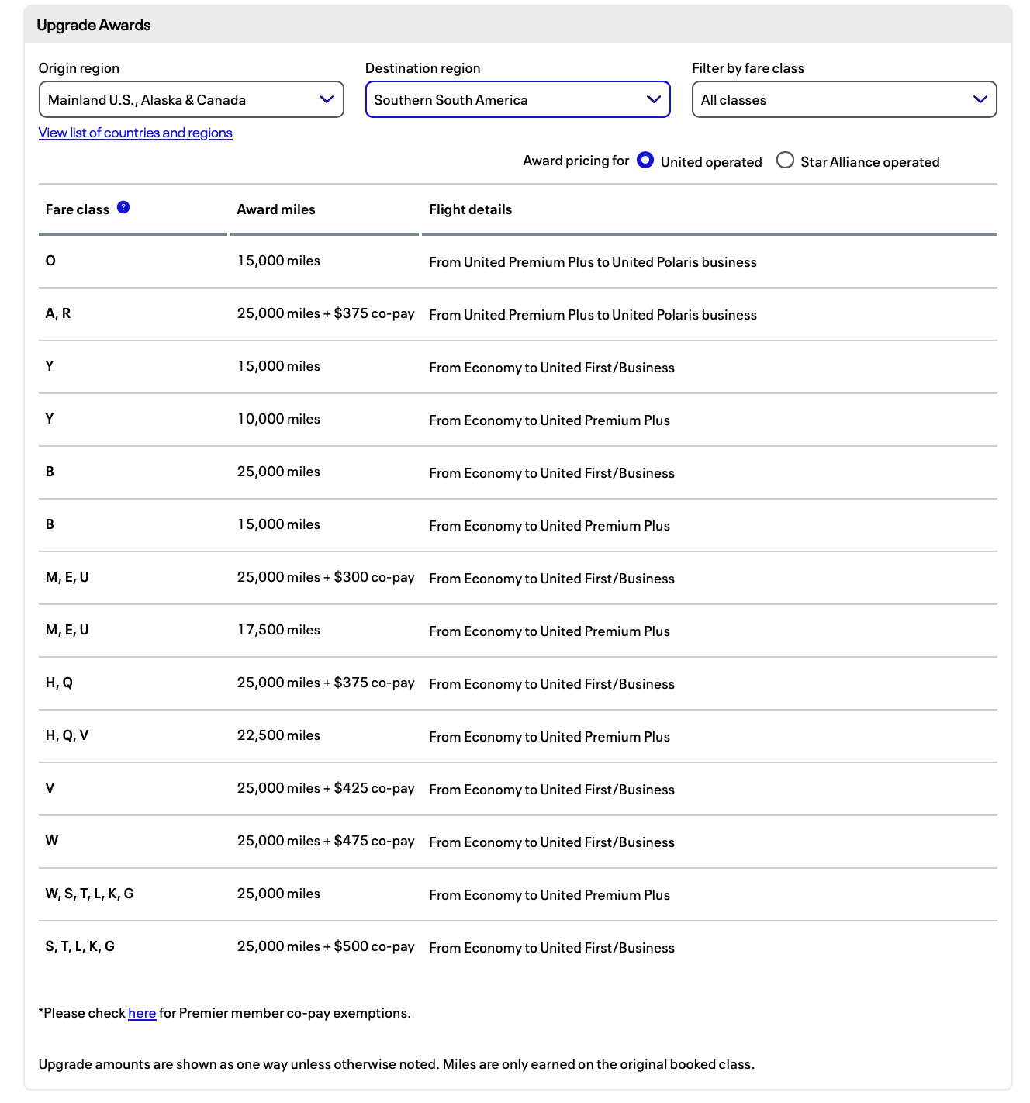This screenshot has height=1103, width=1030.
Task: Click the Fare class column header
Action: tap(78, 209)
